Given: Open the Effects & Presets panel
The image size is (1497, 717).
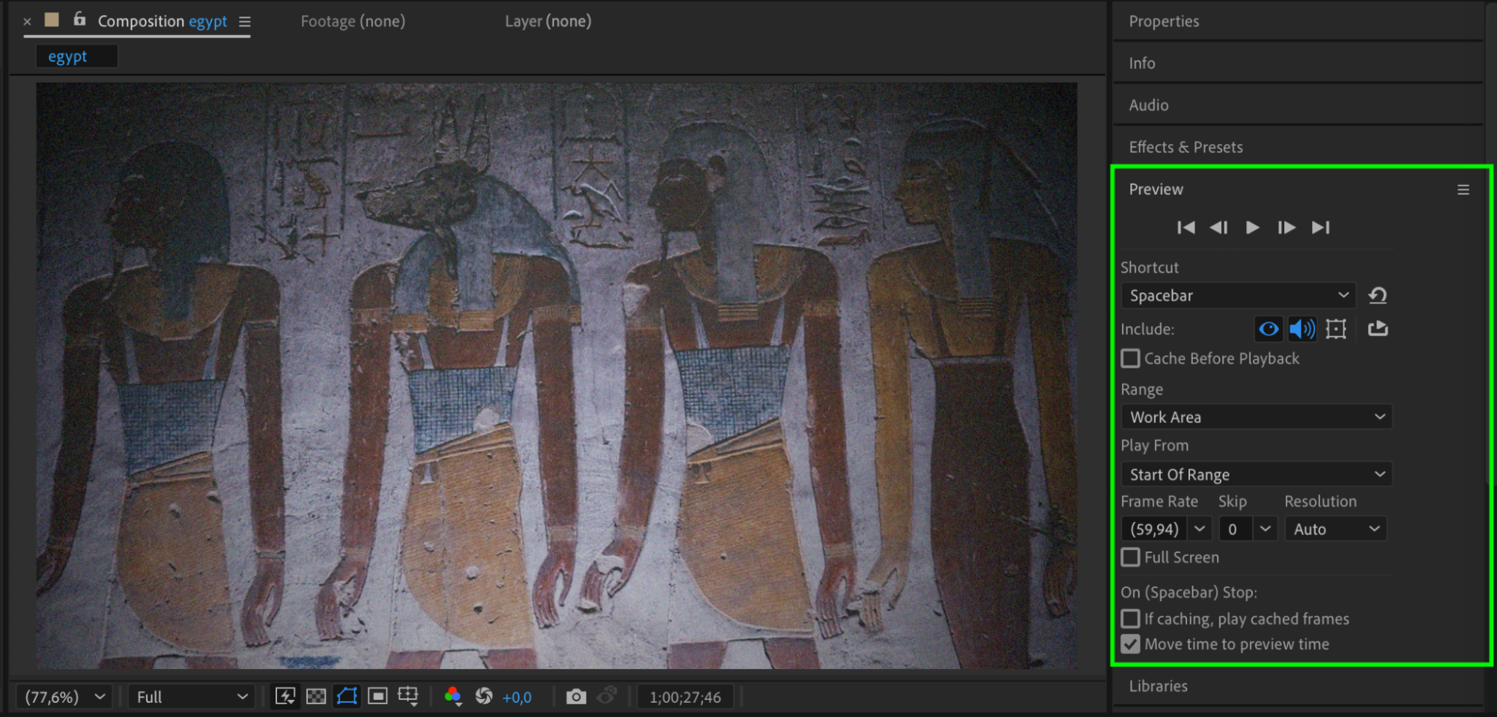Looking at the screenshot, I should click(x=1185, y=148).
